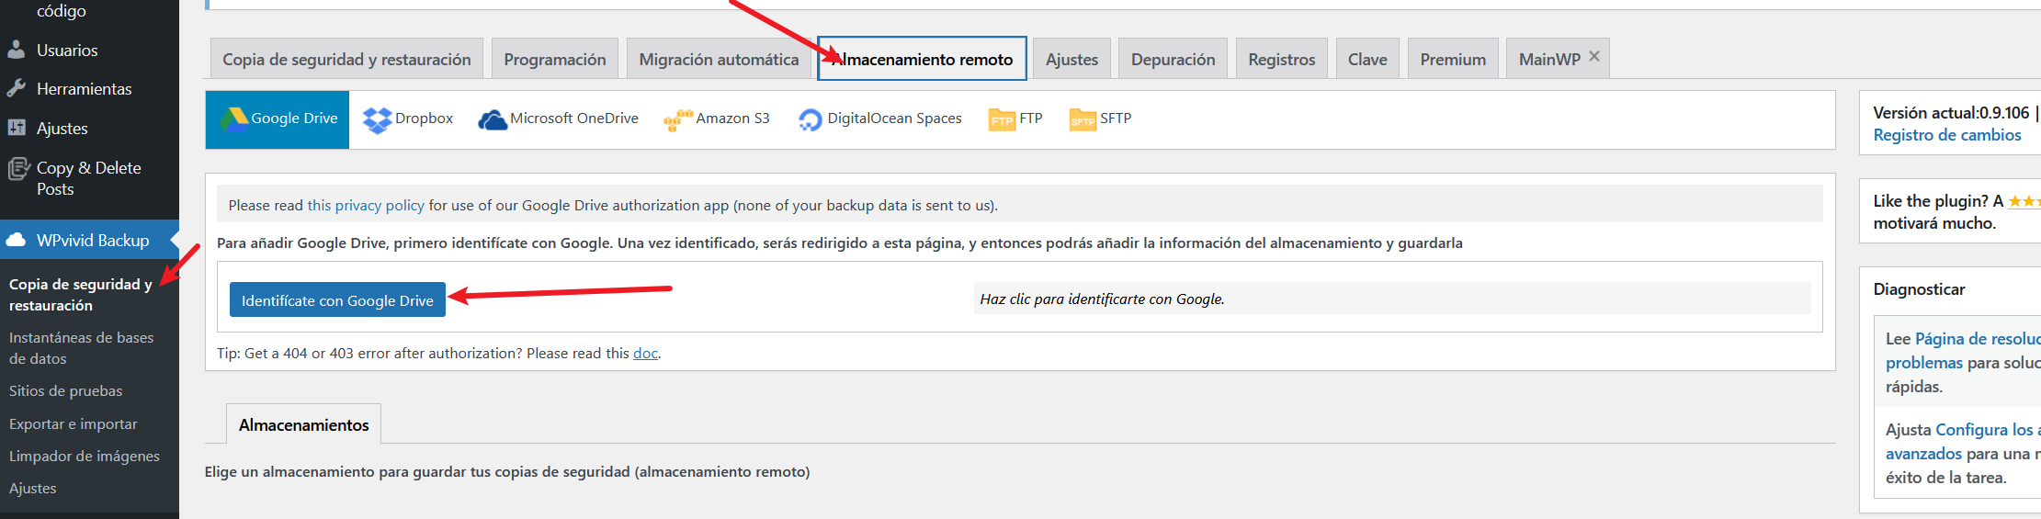Viewport: 2041px width, 519px height.
Task: Select the Amazon S3 storage icon
Action: (x=678, y=119)
